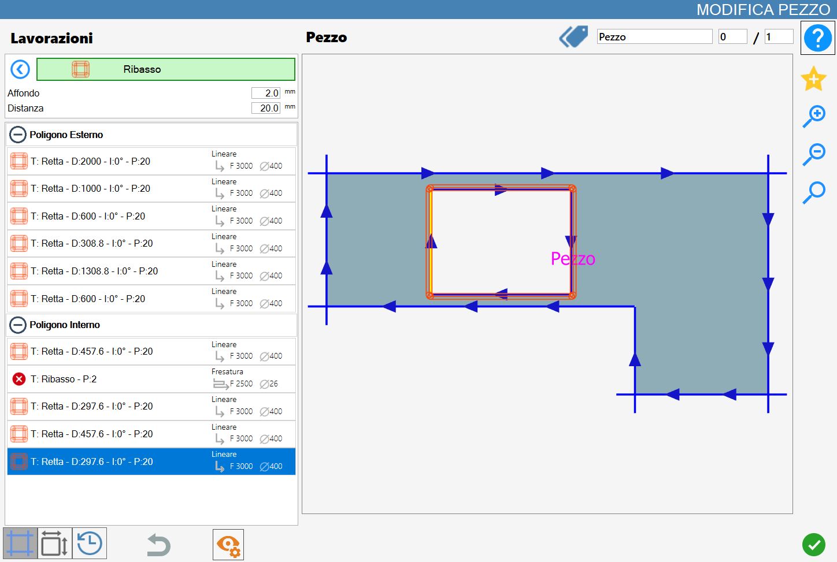Image resolution: width=837 pixels, height=562 pixels.
Task: Collapse the Poligono Interno group
Action: (18, 325)
